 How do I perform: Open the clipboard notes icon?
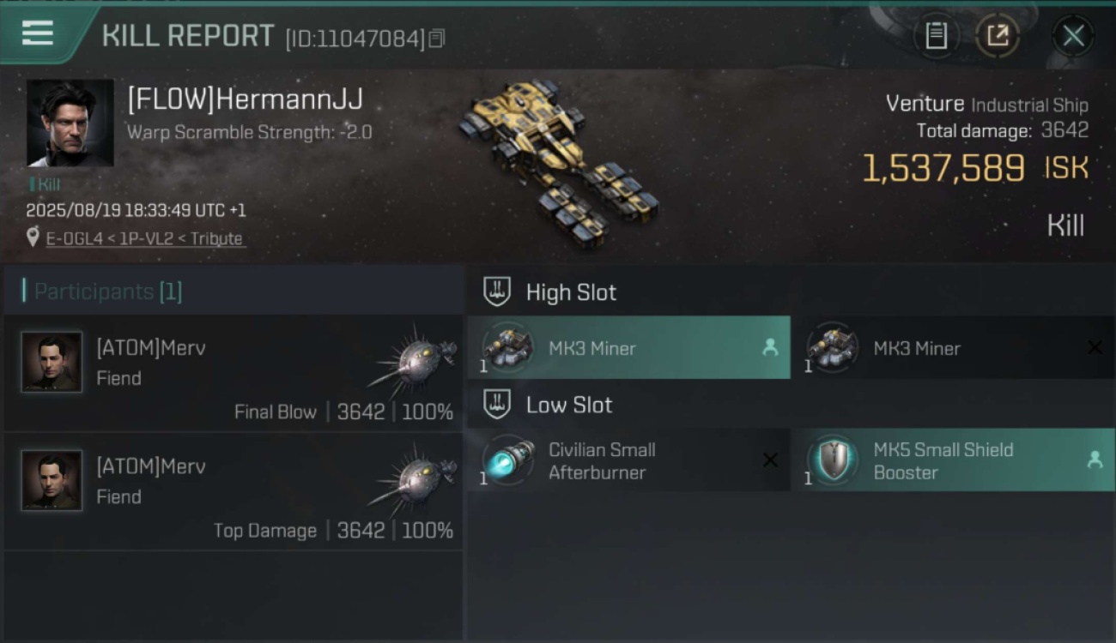click(x=936, y=36)
